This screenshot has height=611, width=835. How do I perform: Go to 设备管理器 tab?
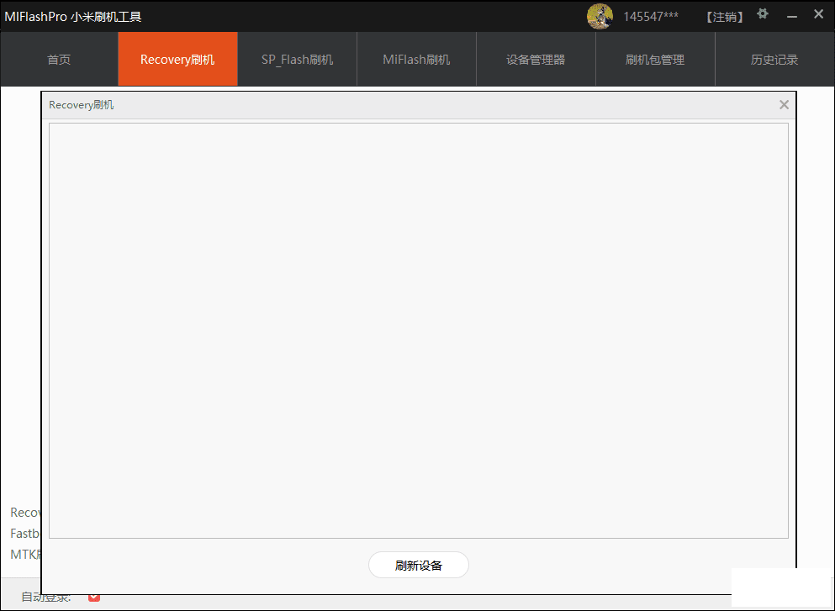[536, 59]
